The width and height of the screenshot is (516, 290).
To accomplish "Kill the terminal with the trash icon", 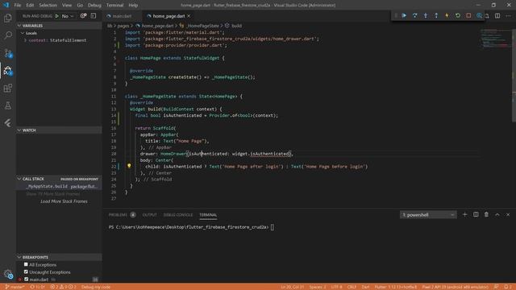I will coord(486,214).
